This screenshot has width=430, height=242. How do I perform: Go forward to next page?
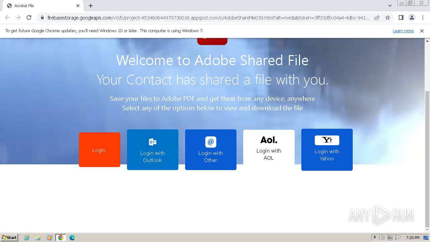click(x=18, y=17)
